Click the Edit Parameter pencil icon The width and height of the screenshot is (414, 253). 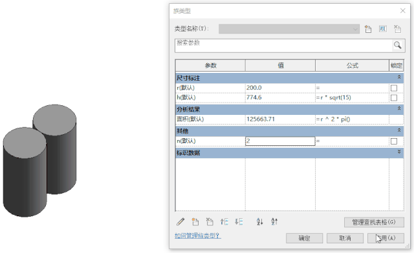pos(180,222)
